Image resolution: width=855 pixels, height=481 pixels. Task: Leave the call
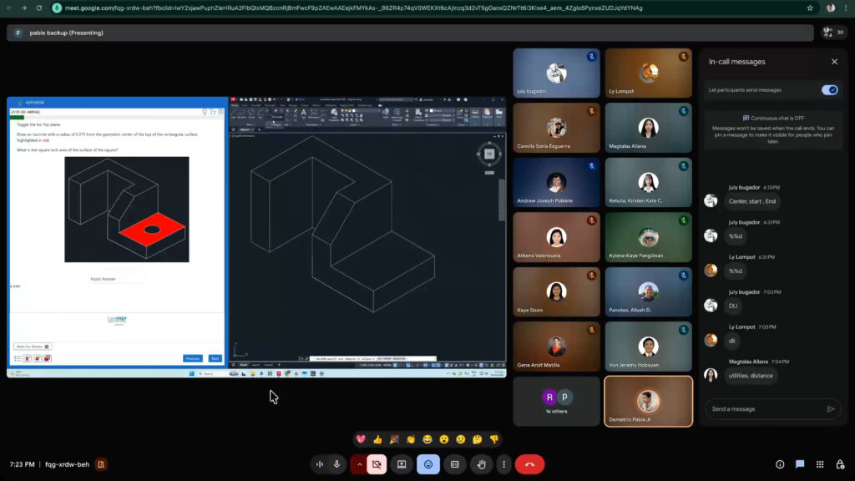tap(529, 464)
